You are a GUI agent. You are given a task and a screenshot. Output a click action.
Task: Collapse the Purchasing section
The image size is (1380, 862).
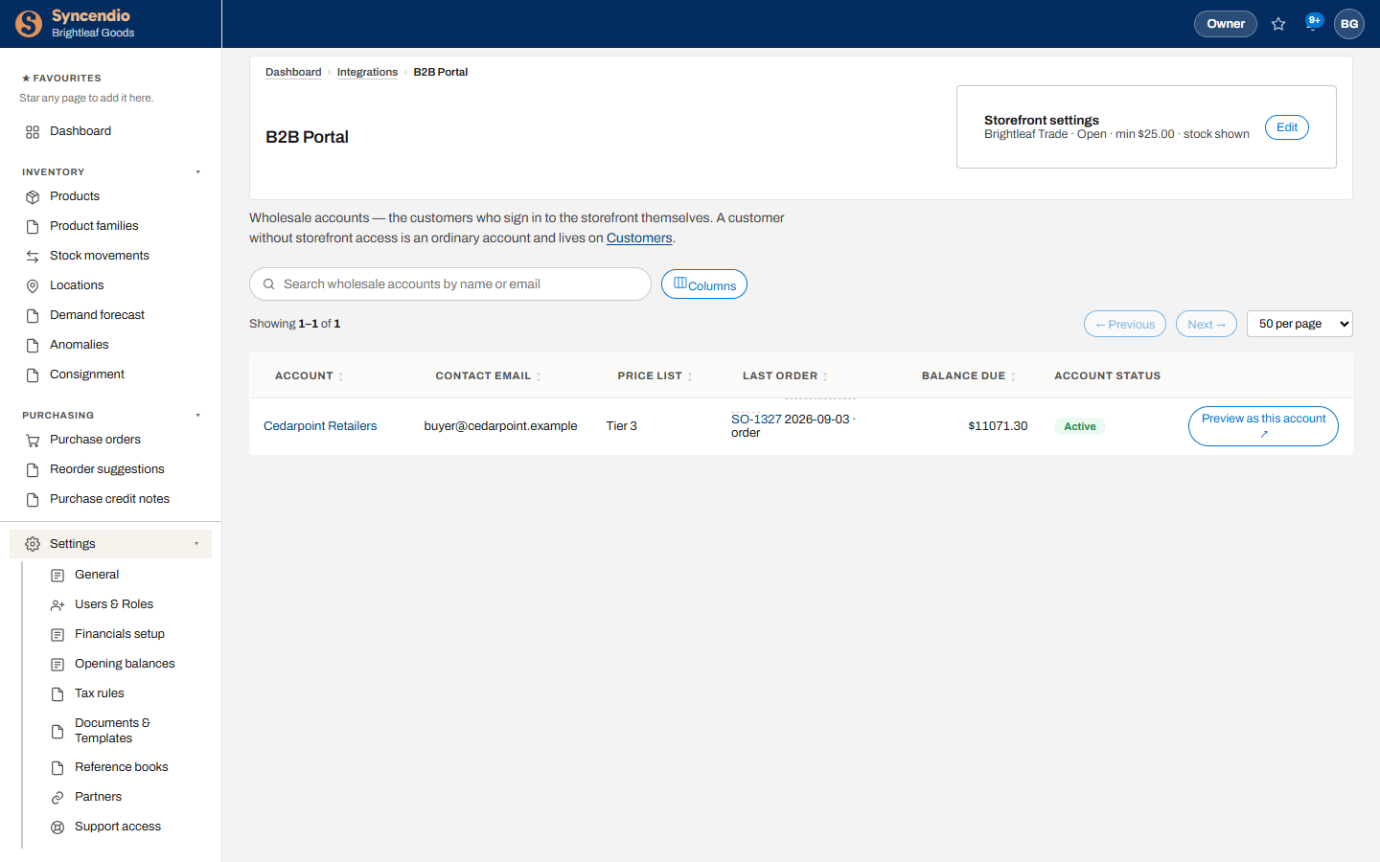[x=197, y=416]
